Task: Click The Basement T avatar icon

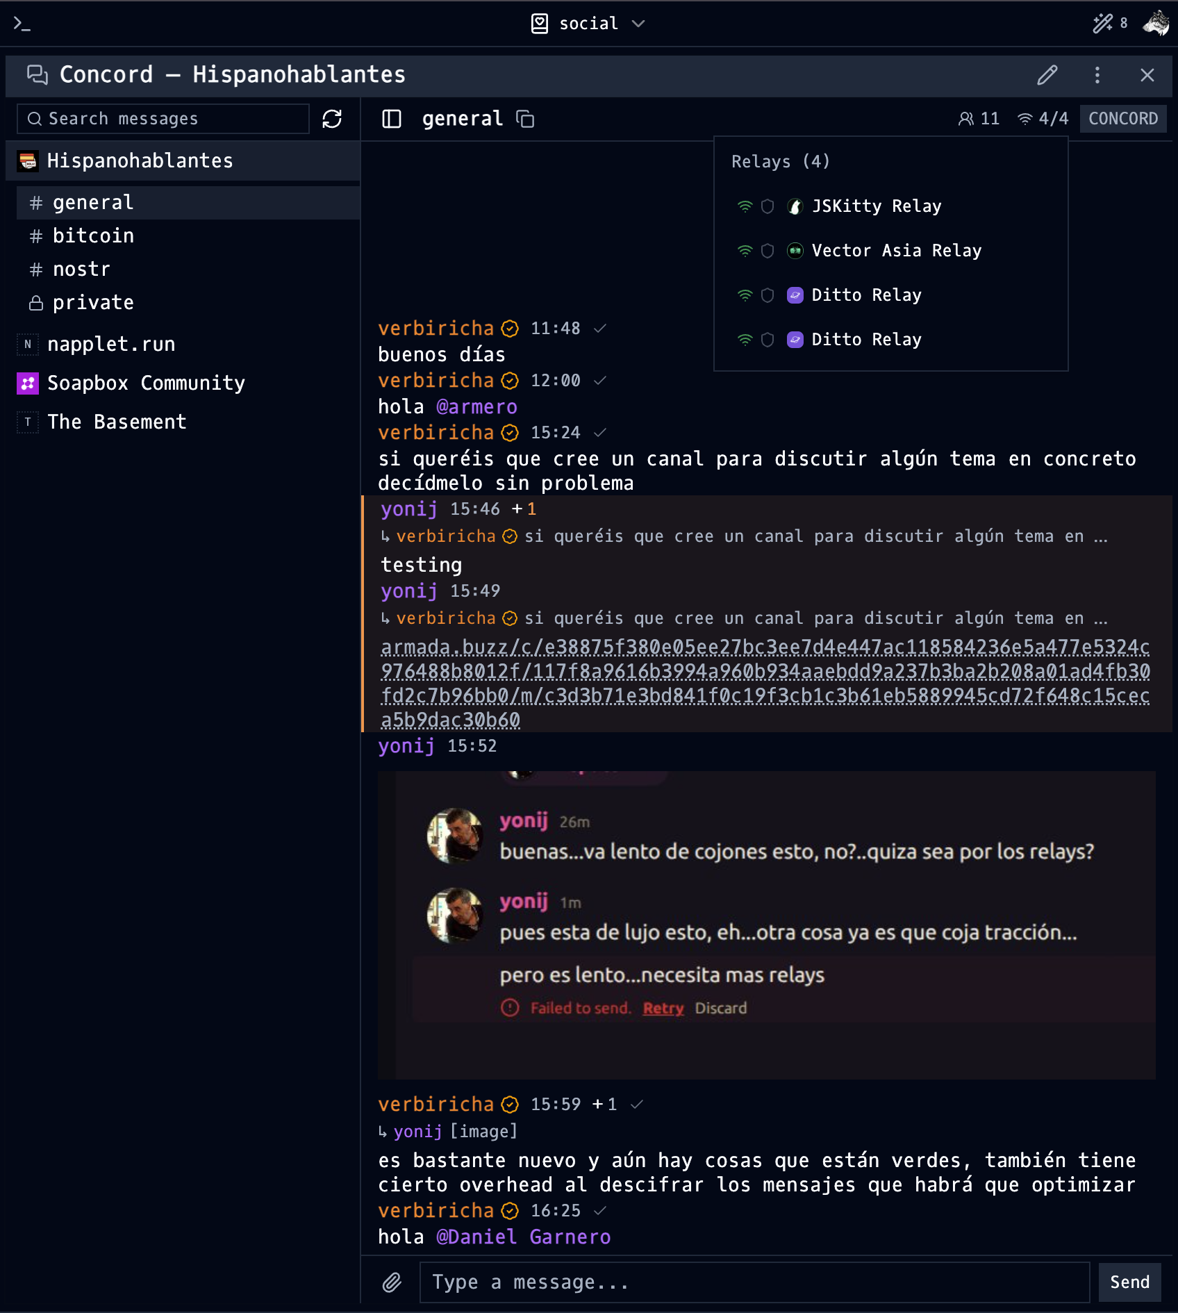Action: [x=28, y=422]
